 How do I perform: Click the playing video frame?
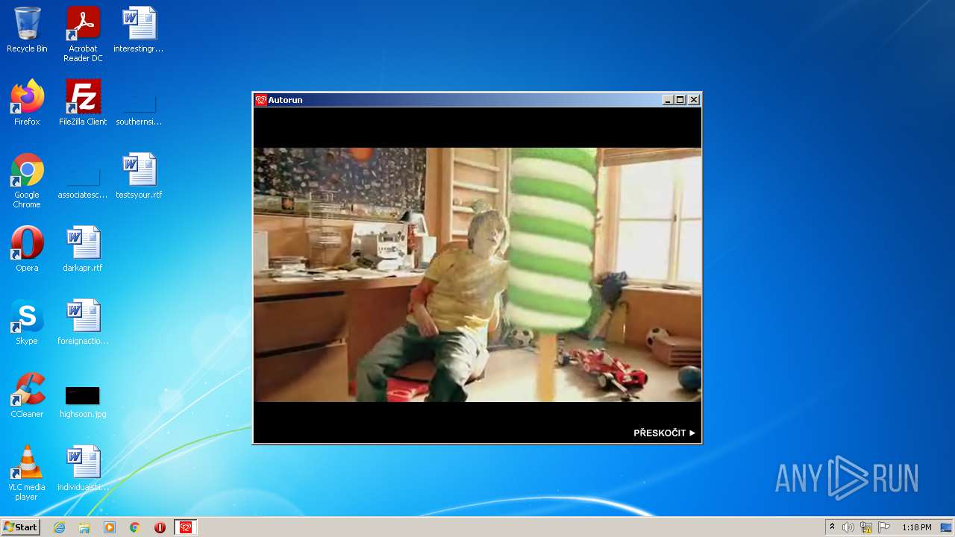pos(477,274)
